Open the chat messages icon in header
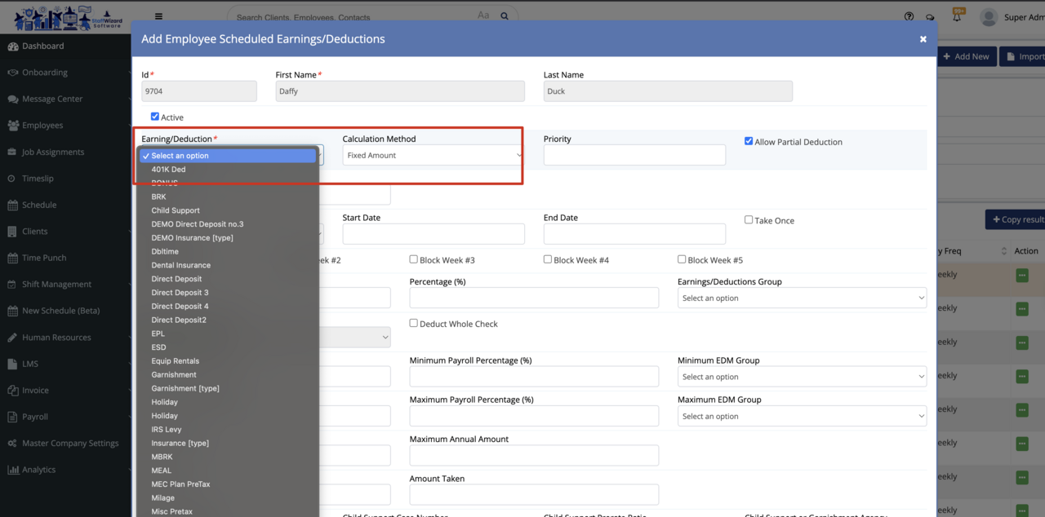Image resolution: width=1045 pixels, height=517 pixels. (930, 17)
